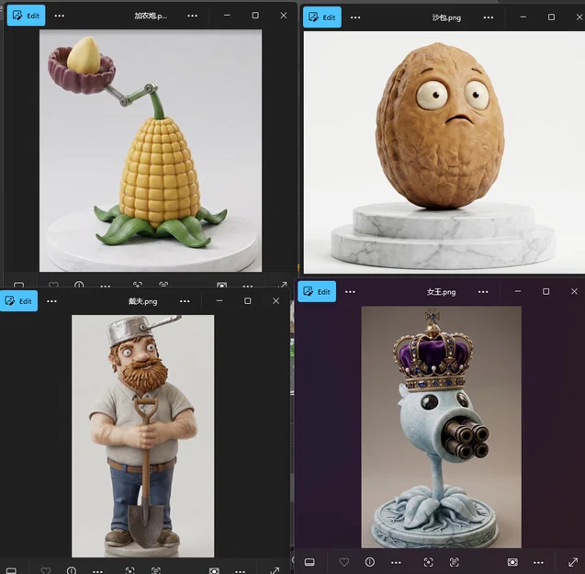Open the overflow menu after 沙包.png title
Image resolution: width=585 pixels, height=574 pixels.
click(x=488, y=17)
